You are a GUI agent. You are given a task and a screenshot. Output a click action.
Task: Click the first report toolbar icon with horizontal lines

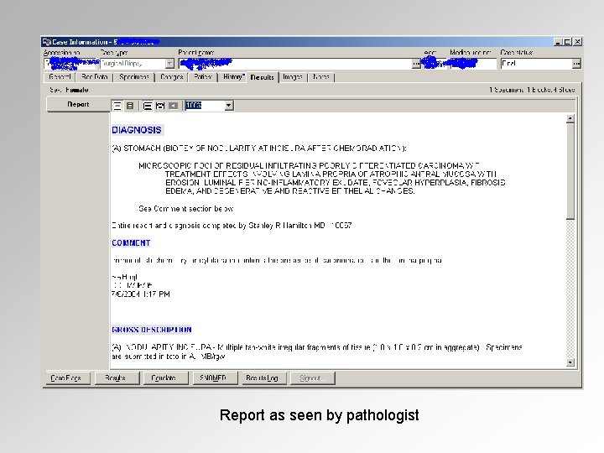click(117, 106)
